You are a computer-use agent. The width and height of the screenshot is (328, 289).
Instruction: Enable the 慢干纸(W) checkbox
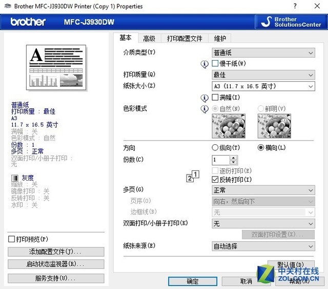(215, 63)
